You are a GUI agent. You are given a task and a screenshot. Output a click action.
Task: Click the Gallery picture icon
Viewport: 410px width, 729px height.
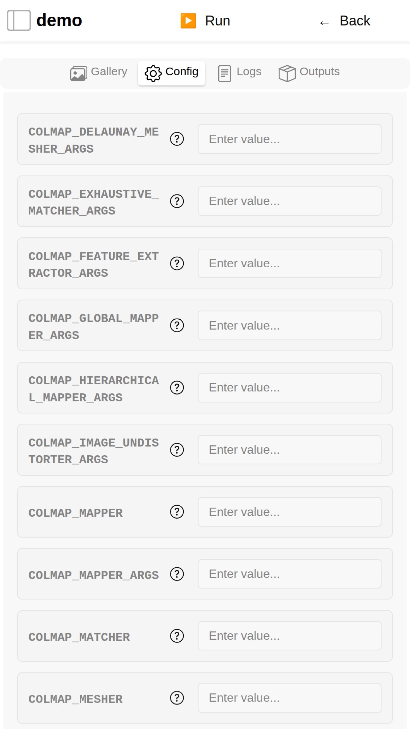point(79,73)
